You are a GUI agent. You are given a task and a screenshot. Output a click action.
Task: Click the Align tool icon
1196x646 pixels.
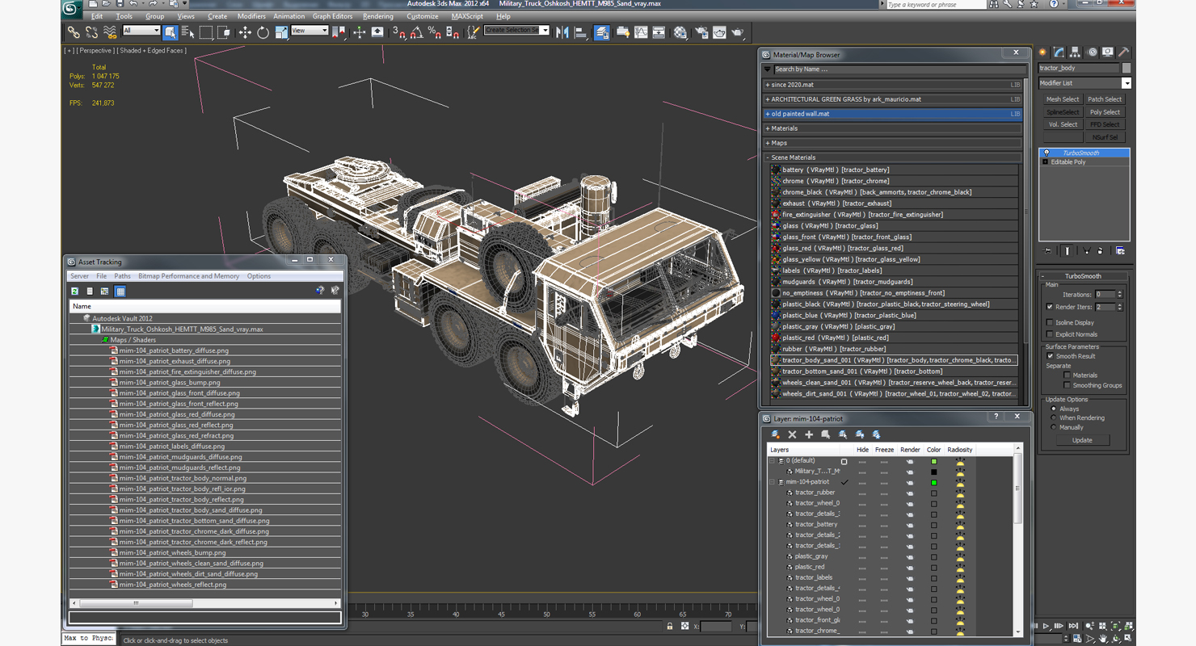[580, 32]
